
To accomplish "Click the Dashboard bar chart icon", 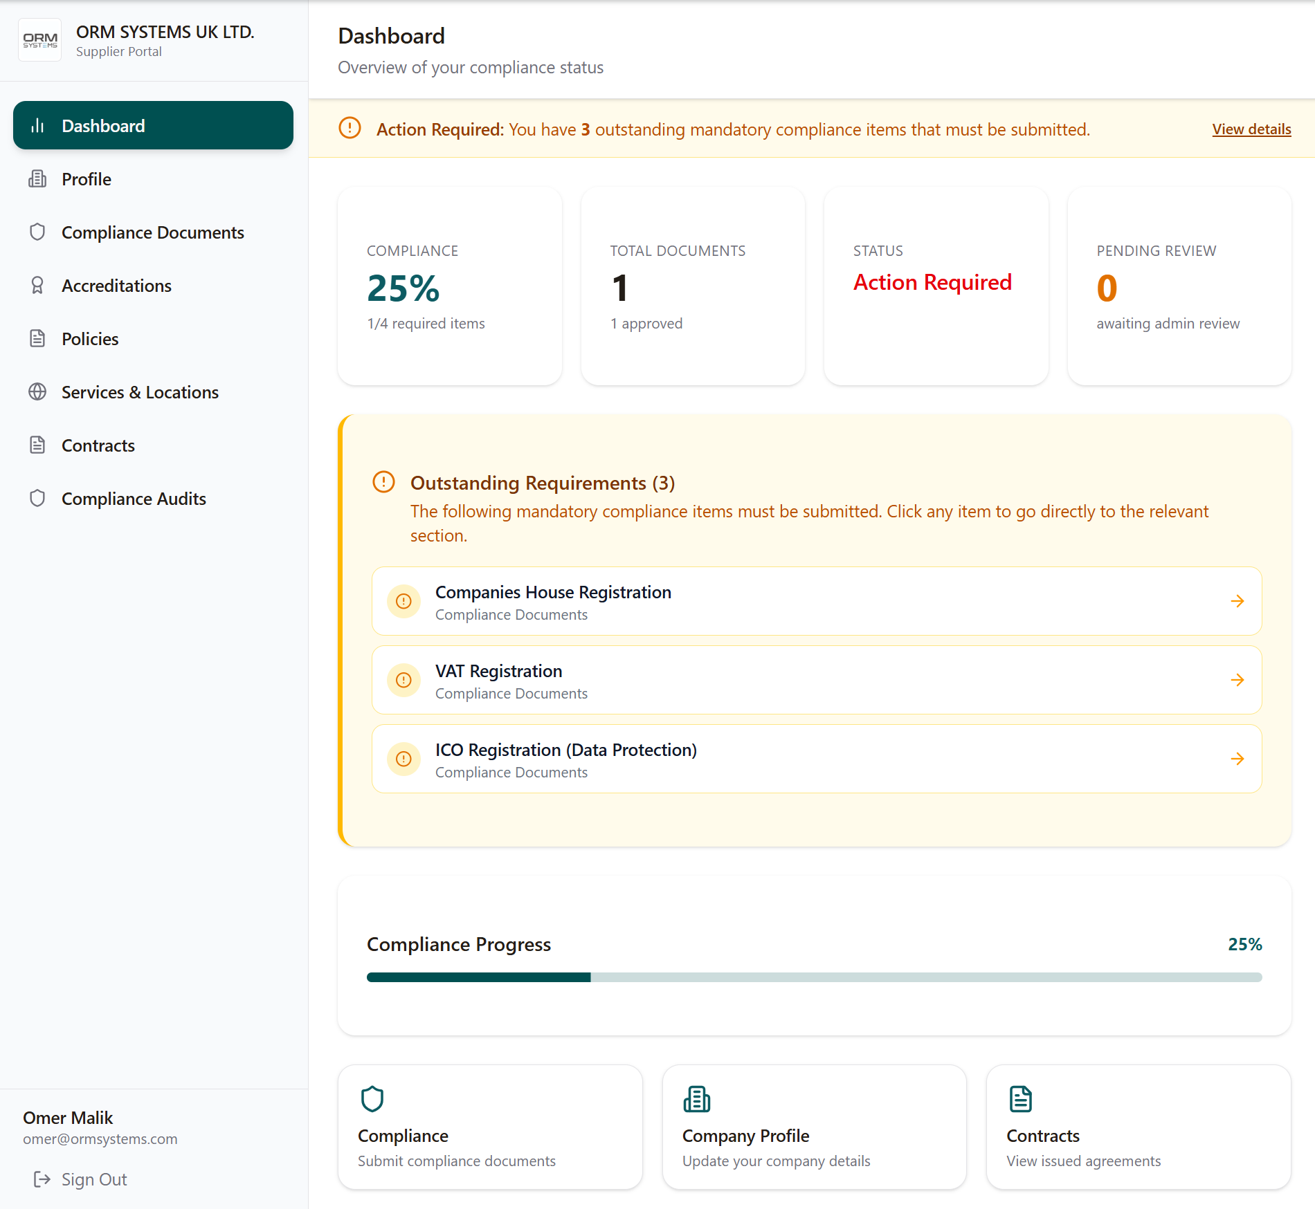I will click(x=37, y=126).
